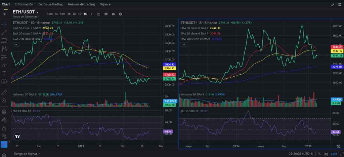Click the yellow 2994.93 price label
This screenshot has width=344, height=157.
point(169,68)
